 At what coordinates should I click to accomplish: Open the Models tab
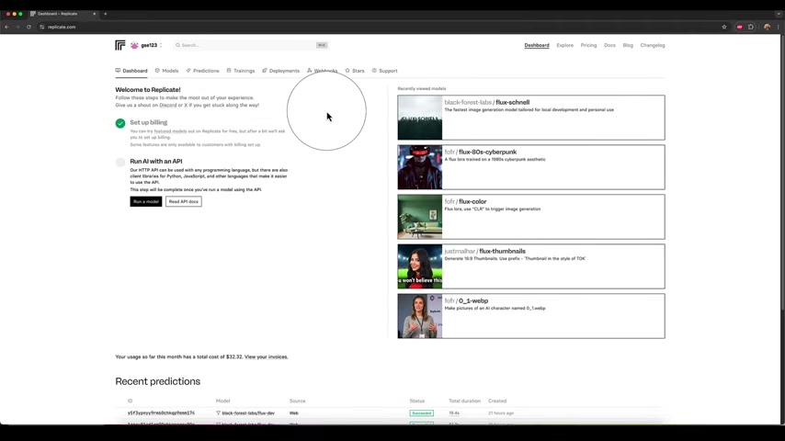pos(166,71)
